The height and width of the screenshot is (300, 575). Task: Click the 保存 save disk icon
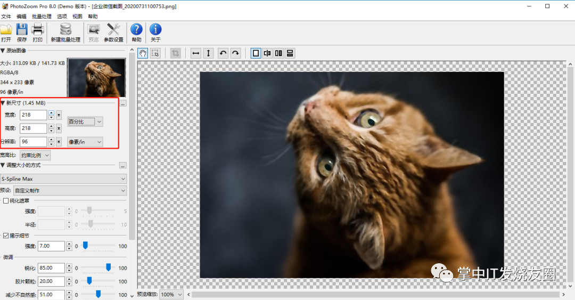(x=22, y=33)
